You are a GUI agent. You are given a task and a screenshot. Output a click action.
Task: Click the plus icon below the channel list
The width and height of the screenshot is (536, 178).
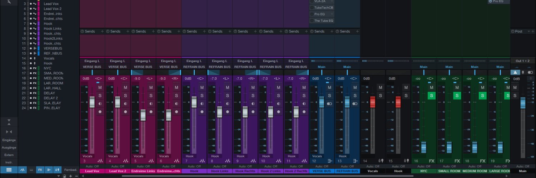tap(70, 176)
